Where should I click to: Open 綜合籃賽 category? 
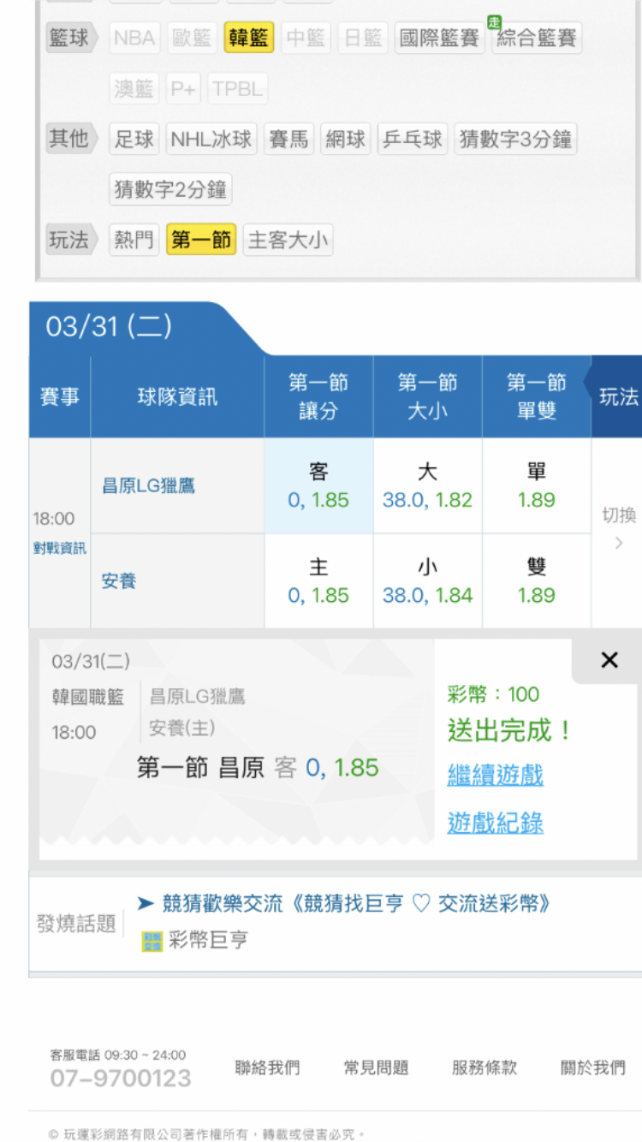(x=537, y=38)
